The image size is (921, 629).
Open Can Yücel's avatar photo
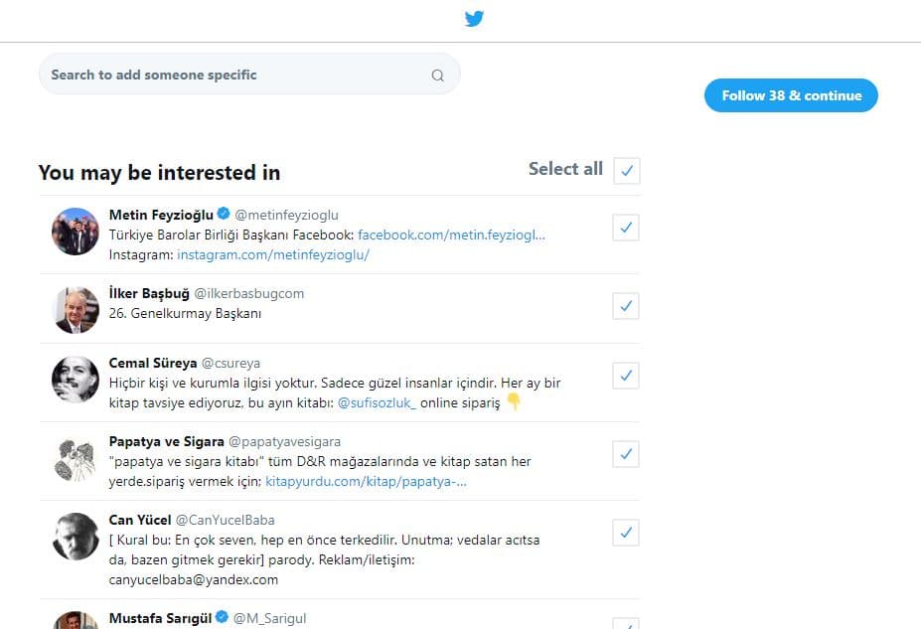click(x=76, y=537)
